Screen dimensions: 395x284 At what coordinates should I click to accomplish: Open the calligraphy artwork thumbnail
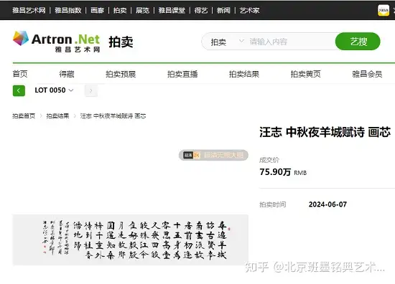[130, 240]
